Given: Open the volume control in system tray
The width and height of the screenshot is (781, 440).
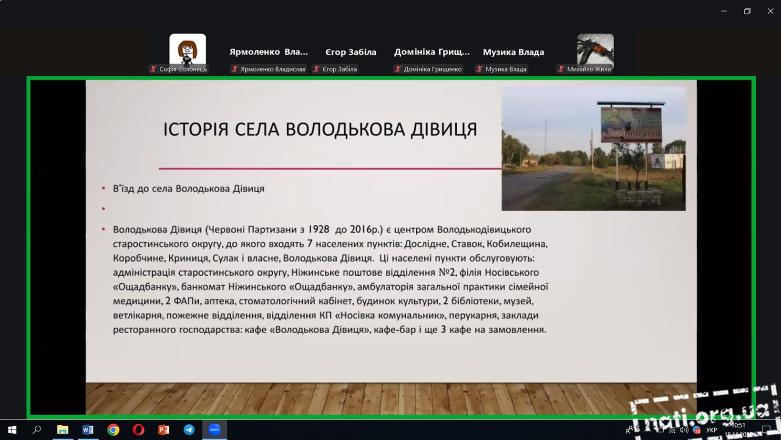Looking at the screenshot, I should 684,430.
